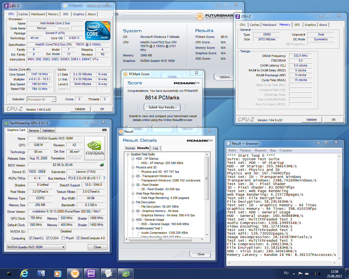
Task: Click the Result tree horizontal scroll-right arrow
Action: point(202,239)
